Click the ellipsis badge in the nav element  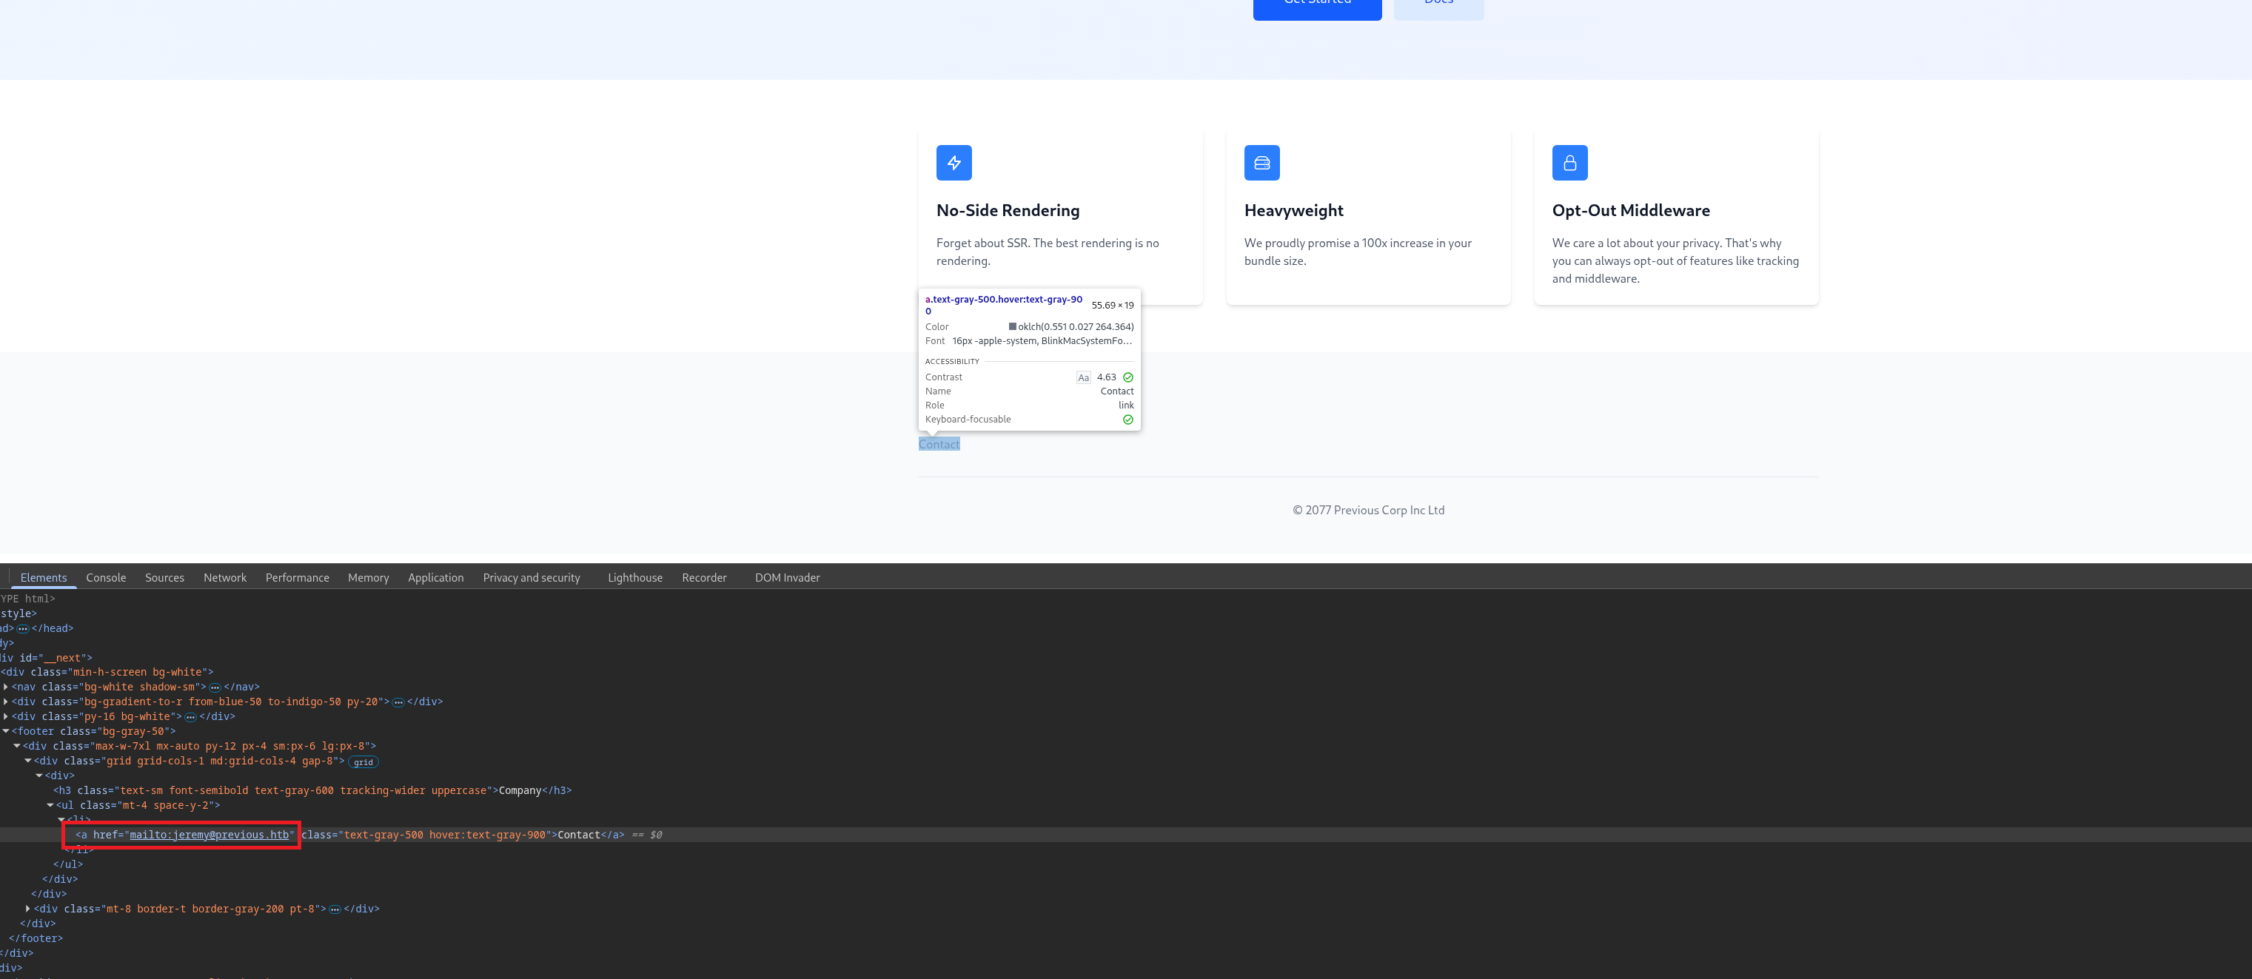[x=215, y=687]
